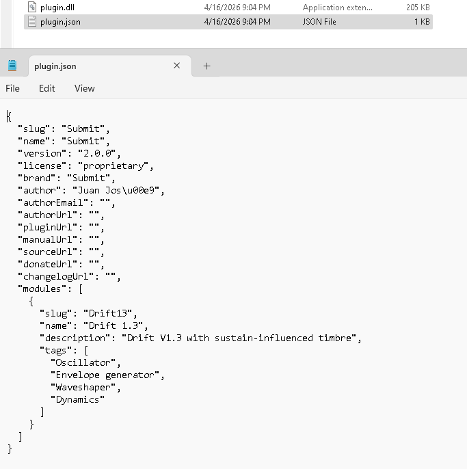Open the File menu

[x=12, y=88]
